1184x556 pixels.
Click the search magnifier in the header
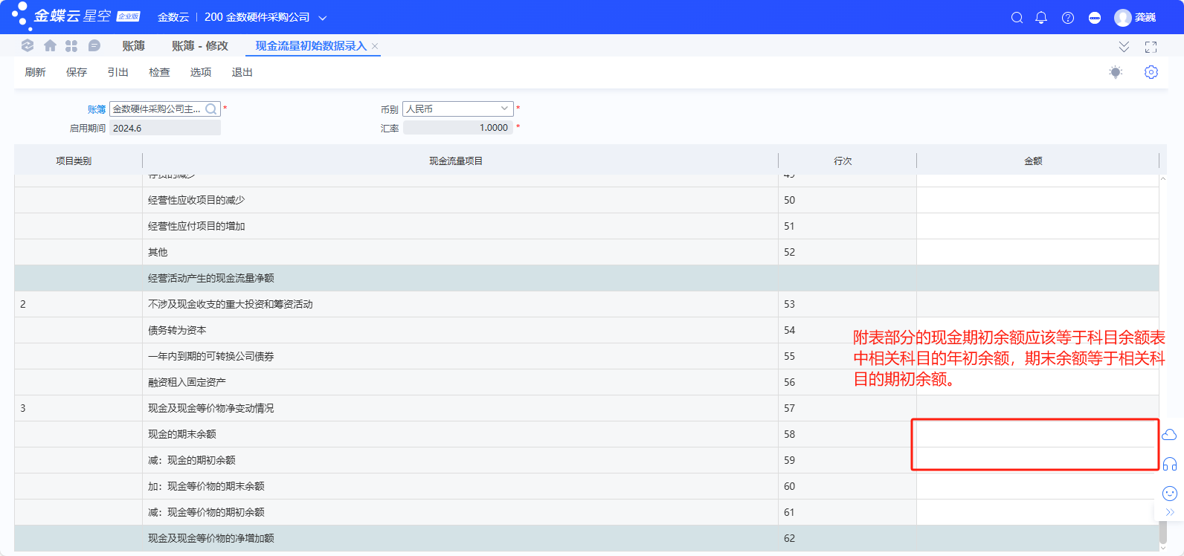pyautogui.click(x=1017, y=18)
